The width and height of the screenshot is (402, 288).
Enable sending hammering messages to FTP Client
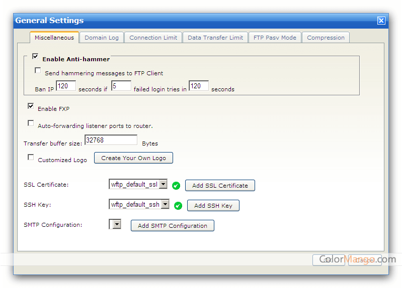(x=38, y=71)
